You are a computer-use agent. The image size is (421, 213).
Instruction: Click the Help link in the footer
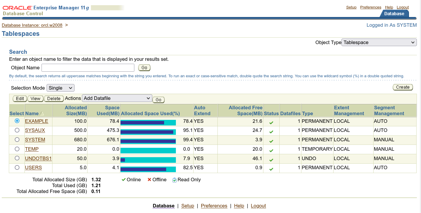click(x=239, y=206)
